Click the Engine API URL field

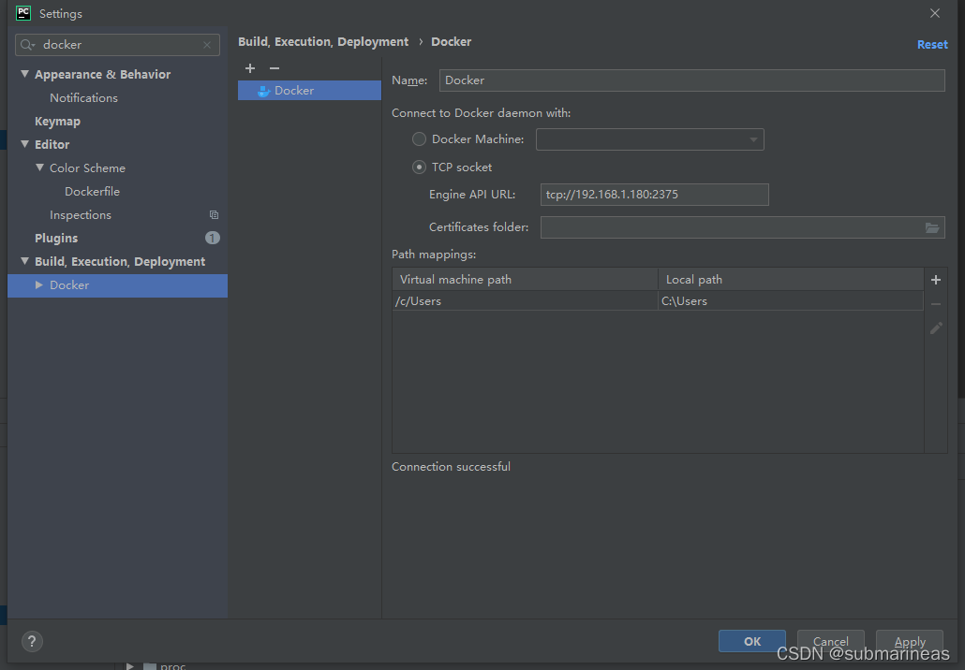pyautogui.click(x=654, y=195)
